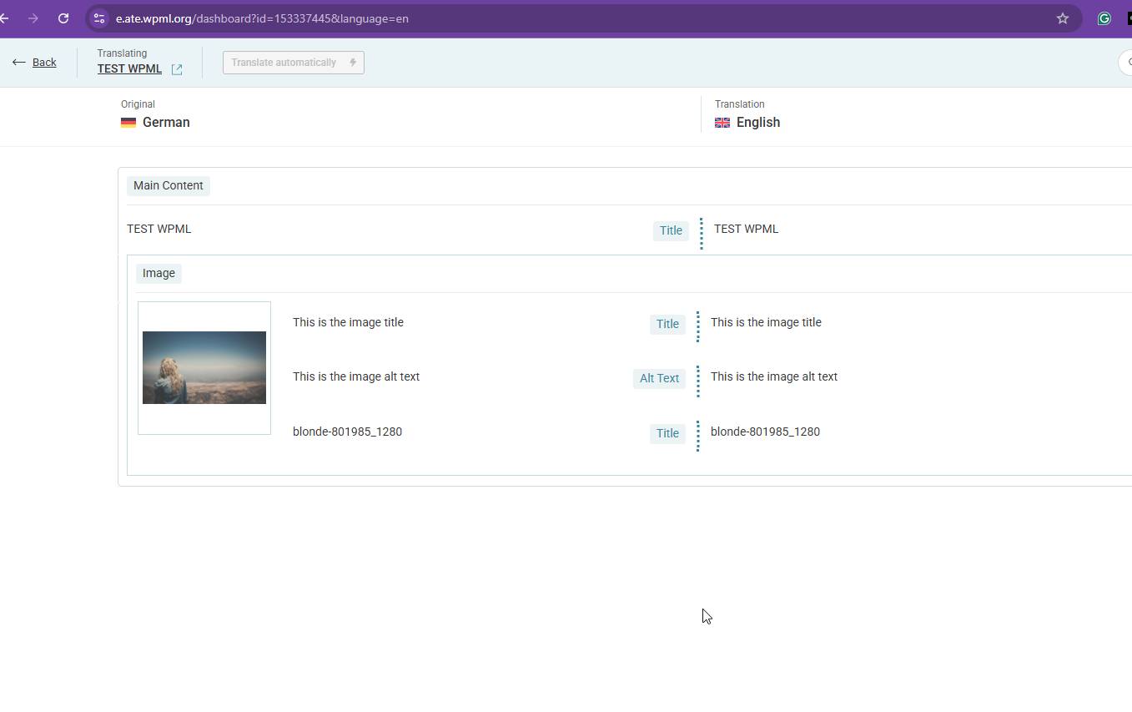Click the external link icon beside TEST WPML
This screenshot has width=1132, height=712.
pos(177,69)
